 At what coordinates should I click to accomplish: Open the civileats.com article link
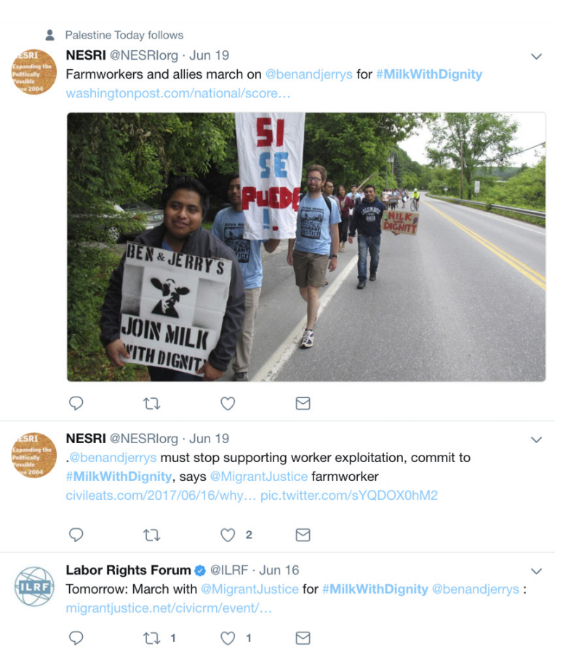(x=161, y=496)
